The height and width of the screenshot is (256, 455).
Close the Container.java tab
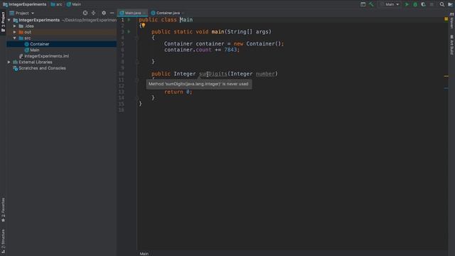[x=183, y=13]
